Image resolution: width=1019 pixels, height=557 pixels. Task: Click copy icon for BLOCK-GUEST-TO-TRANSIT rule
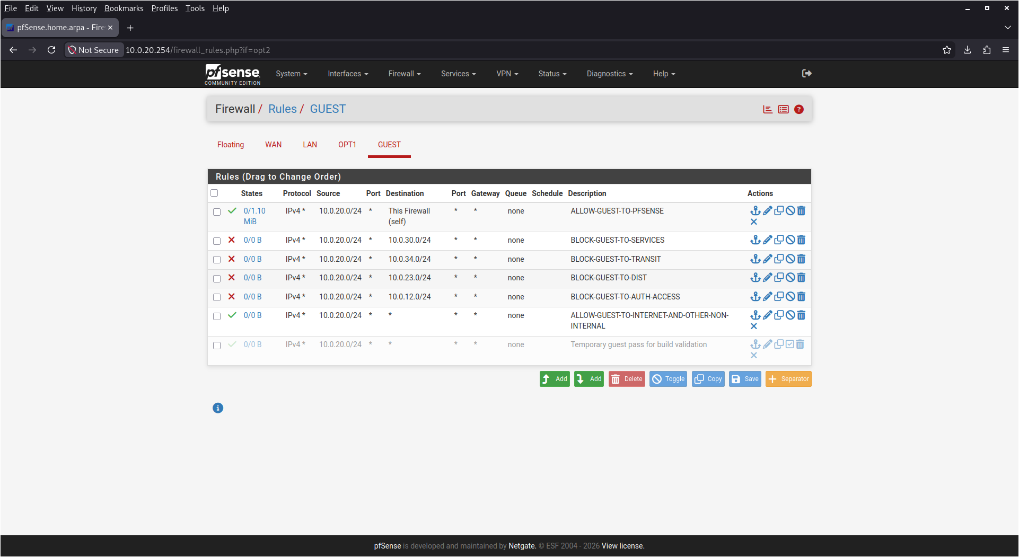coord(779,259)
